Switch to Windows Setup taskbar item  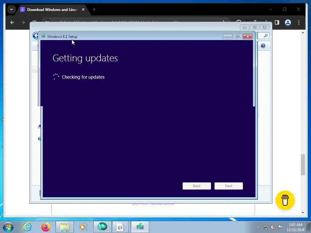pos(140,227)
